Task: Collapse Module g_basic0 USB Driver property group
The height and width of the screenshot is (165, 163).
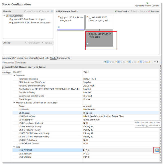Action: point(14,103)
